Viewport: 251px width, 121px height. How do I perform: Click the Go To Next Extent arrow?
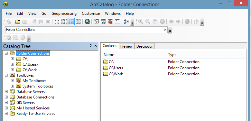tap(178, 22)
